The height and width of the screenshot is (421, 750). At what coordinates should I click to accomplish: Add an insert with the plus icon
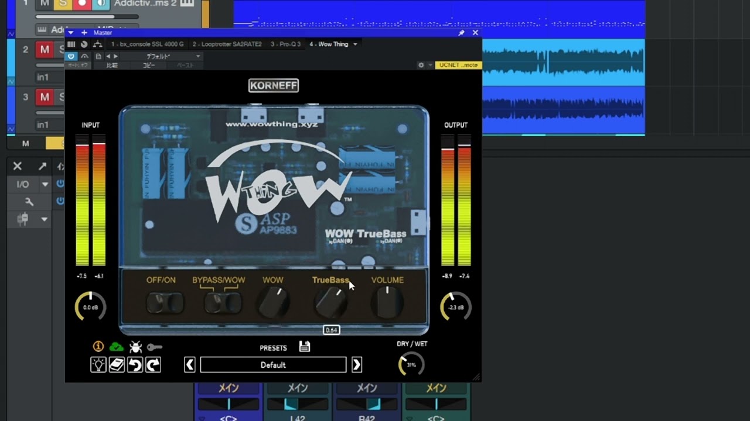click(x=84, y=33)
